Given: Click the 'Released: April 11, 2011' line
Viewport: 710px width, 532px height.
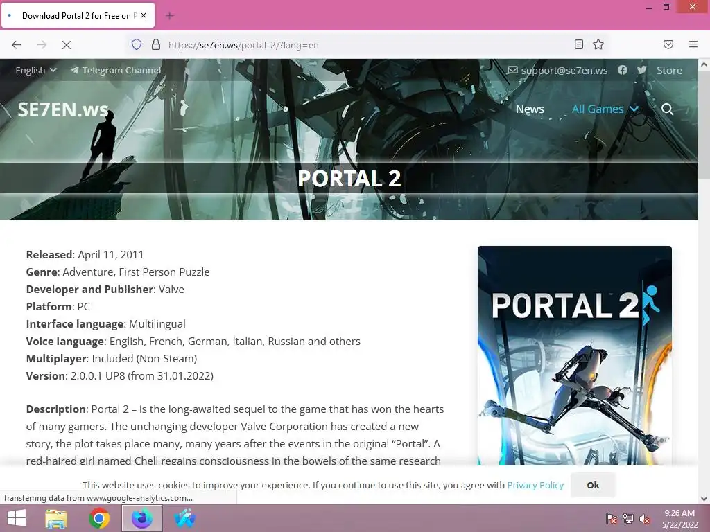Looking at the screenshot, I should (x=85, y=255).
